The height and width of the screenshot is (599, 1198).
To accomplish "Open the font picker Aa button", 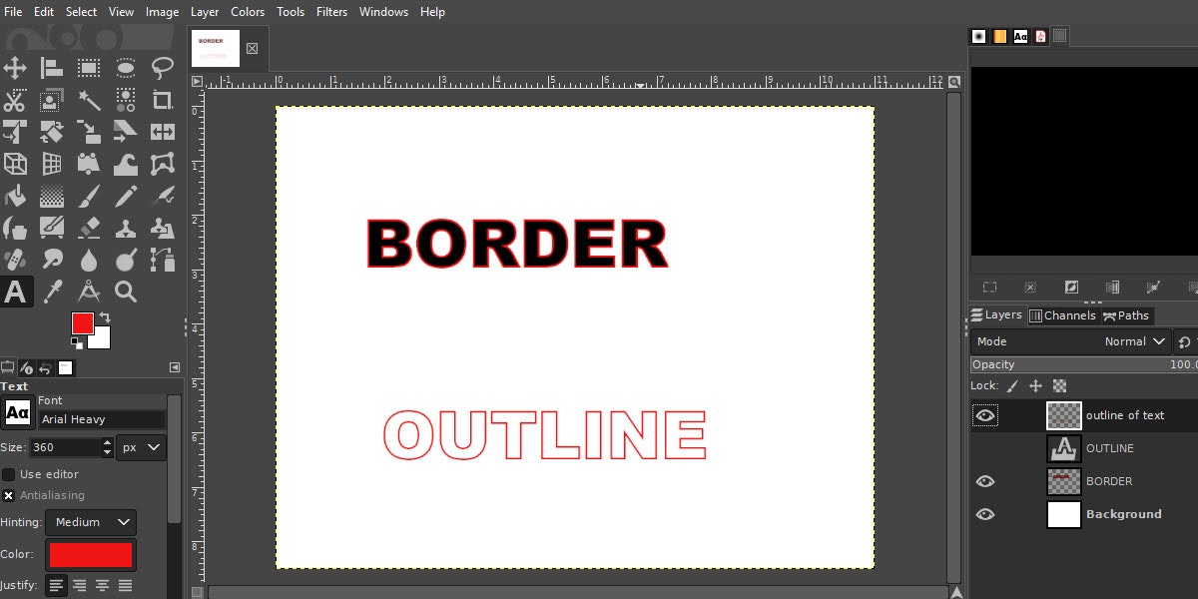I will [17, 412].
